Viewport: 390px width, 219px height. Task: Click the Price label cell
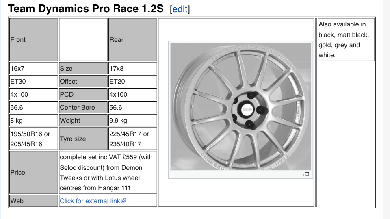coord(34,172)
